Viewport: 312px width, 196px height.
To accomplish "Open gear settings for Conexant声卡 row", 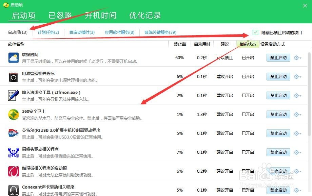I will (x=297, y=190).
